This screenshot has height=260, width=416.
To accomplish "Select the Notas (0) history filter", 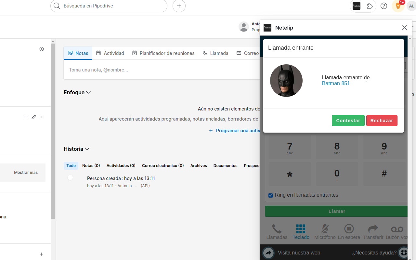I will click(91, 166).
